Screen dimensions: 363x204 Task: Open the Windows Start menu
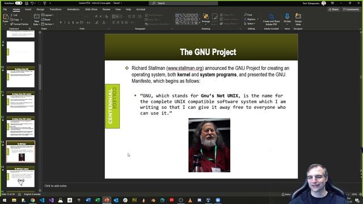pos(5,200)
